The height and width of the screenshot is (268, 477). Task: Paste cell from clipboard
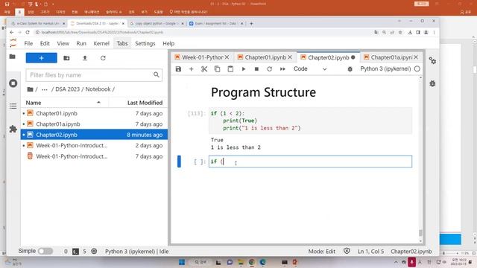tap(230, 69)
